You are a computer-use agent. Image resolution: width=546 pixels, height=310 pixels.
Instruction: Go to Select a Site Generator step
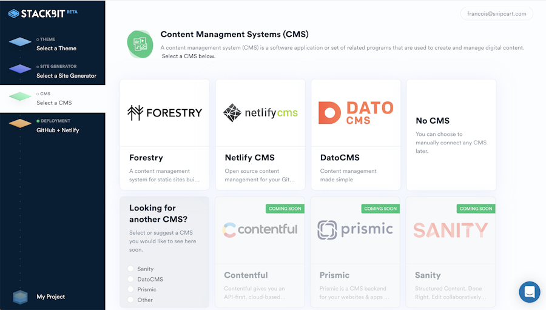67,76
